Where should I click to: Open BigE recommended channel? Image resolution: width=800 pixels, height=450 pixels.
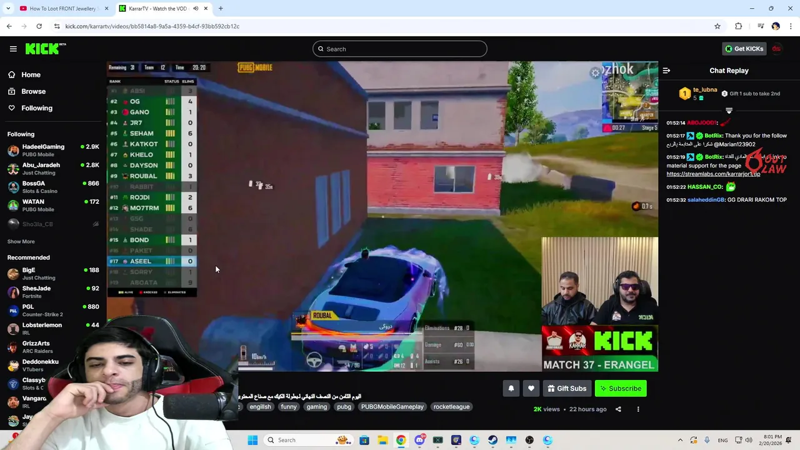[53, 273]
